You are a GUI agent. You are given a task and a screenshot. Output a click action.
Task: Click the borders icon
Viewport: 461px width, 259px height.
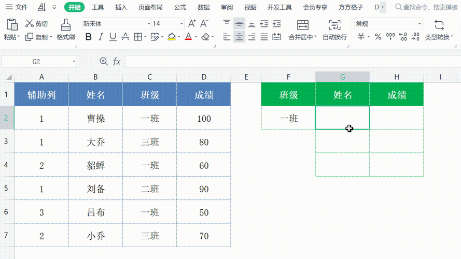(137, 37)
